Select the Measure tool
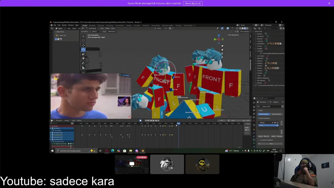Screen dimensions: 334x188 83,67
